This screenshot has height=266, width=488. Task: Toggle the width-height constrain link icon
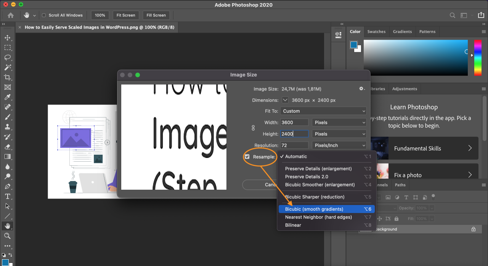click(x=253, y=128)
